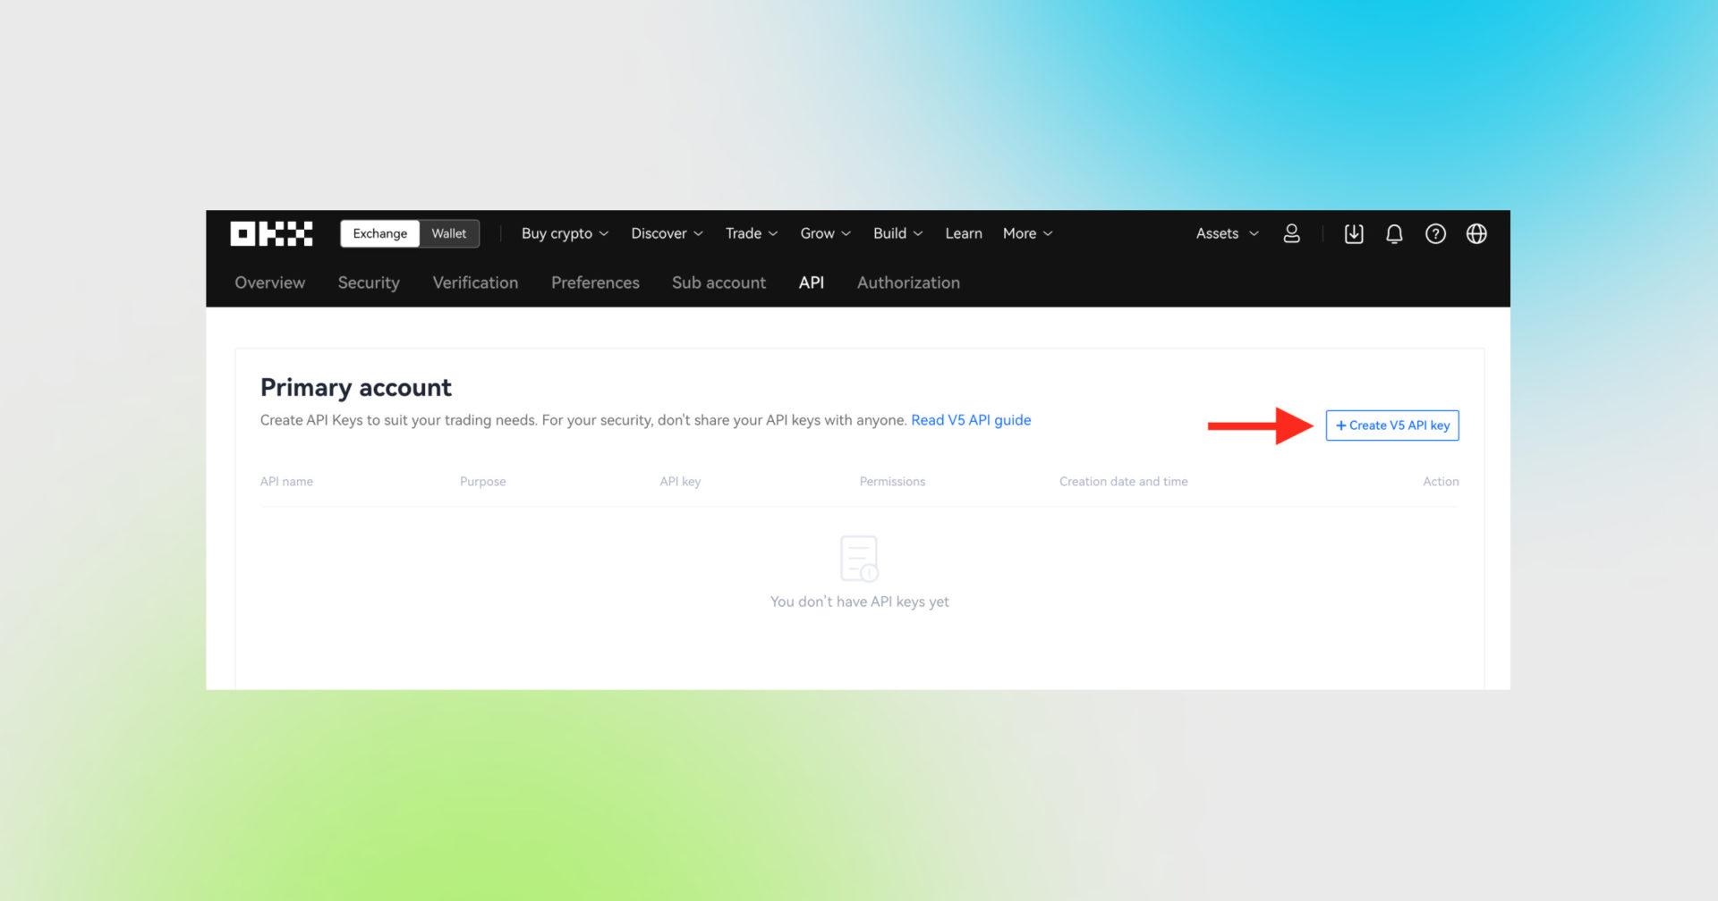Open the Sub account tab

(719, 282)
